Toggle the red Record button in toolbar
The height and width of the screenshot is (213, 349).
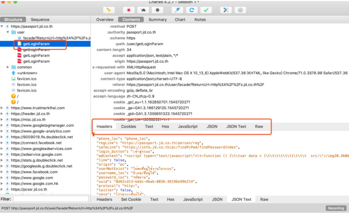point(129,10)
